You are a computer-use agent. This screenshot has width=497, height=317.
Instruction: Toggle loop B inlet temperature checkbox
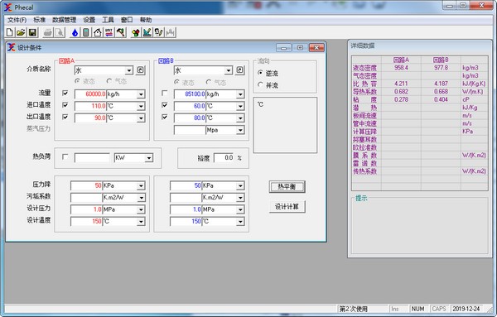pos(165,105)
